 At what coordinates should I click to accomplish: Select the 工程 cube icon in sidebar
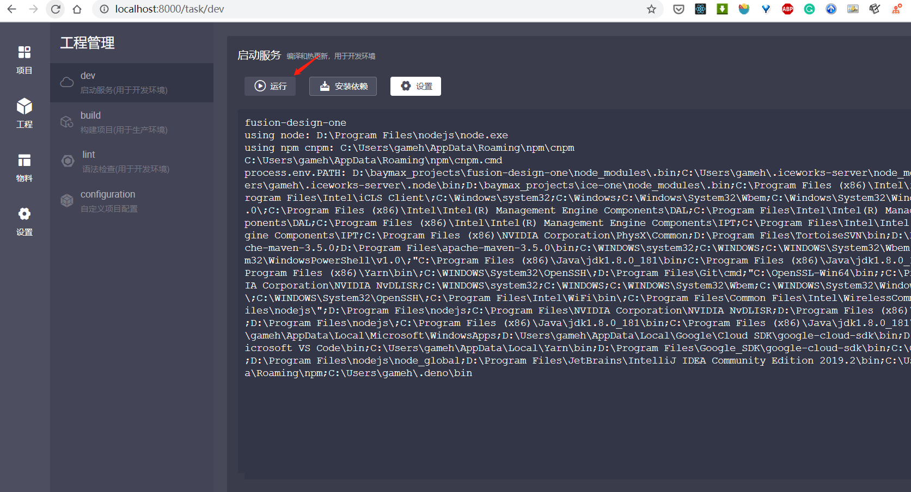(x=24, y=113)
